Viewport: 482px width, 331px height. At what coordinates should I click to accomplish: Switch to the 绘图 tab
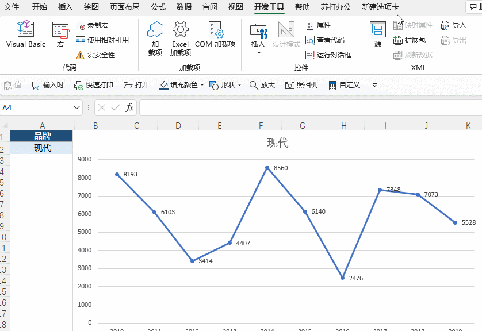click(91, 7)
